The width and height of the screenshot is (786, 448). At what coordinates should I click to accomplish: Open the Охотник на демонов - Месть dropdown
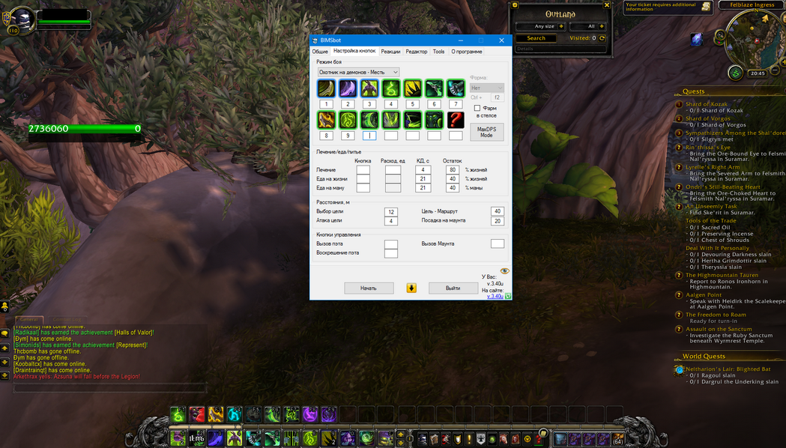pos(358,72)
